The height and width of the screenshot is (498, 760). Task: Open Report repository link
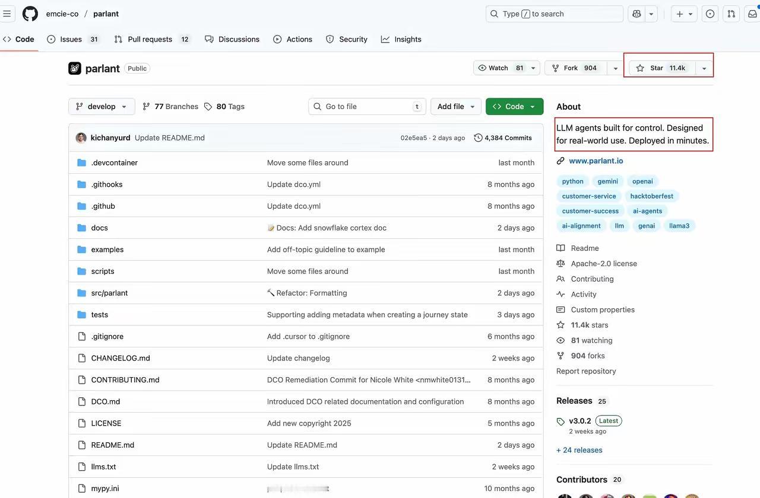586,371
